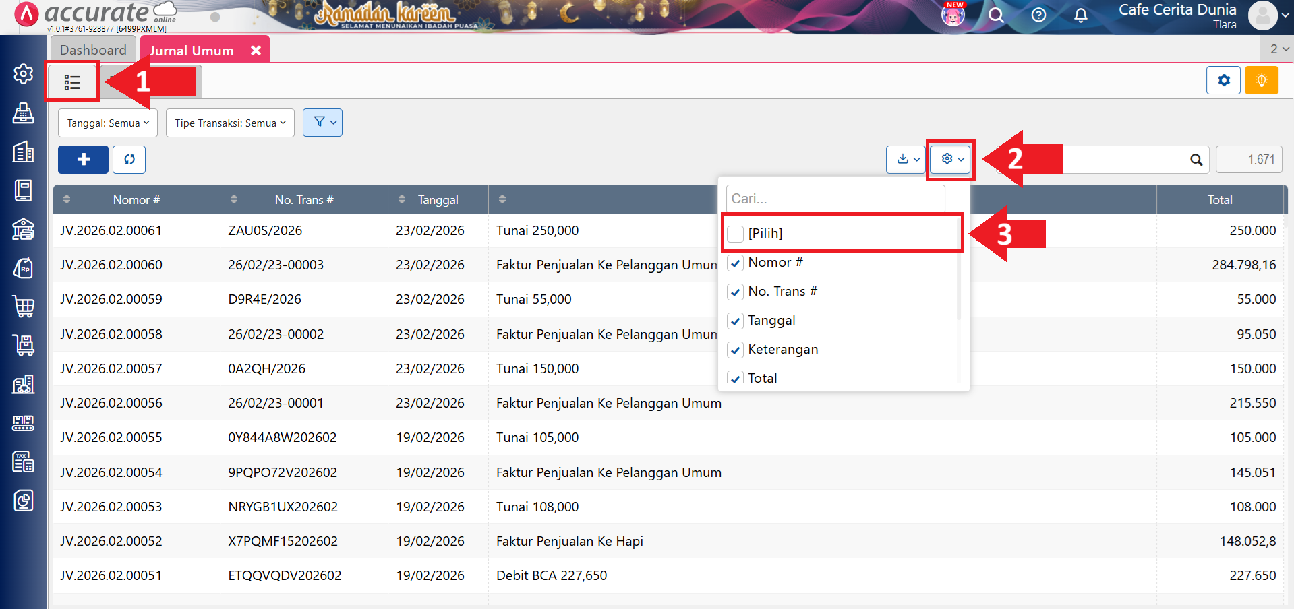Viewport: 1294px width, 609px height.
Task: Click the search magnifier in the header
Action: coord(996,15)
